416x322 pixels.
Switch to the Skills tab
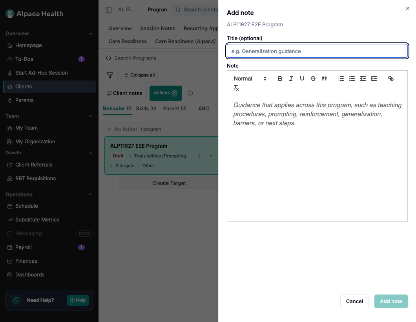pos(146,108)
